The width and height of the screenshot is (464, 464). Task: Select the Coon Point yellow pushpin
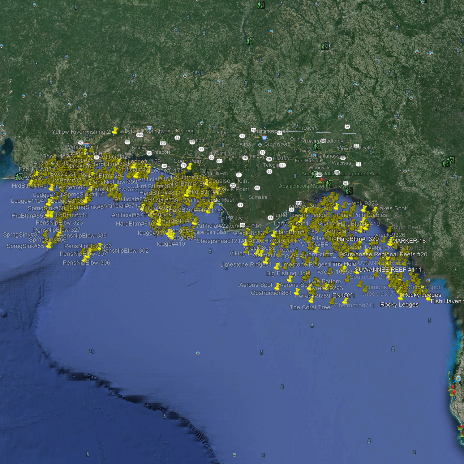(189, 167)
